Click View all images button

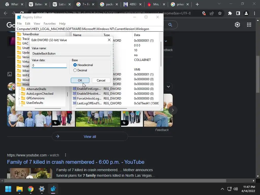point(90,136)
